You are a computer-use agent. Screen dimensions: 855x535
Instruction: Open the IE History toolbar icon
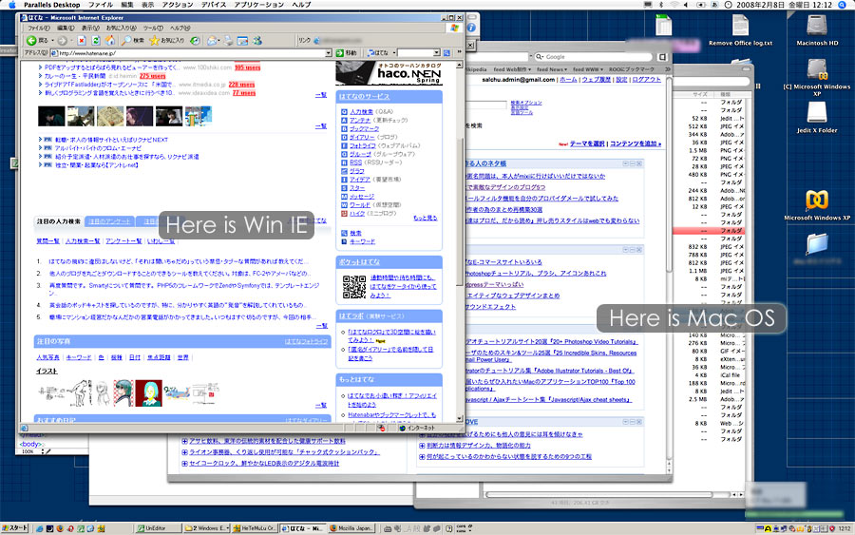195,40
